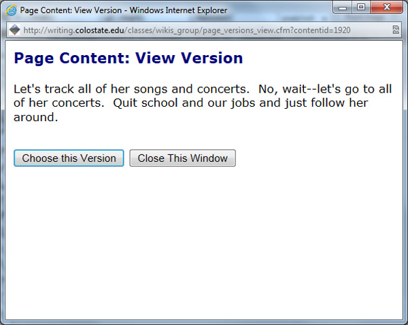Close the Internet Explorer window

pos(387,7)
